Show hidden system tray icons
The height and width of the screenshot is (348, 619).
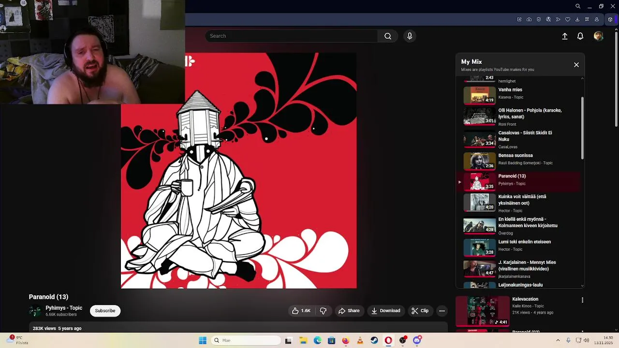[558, 340]
